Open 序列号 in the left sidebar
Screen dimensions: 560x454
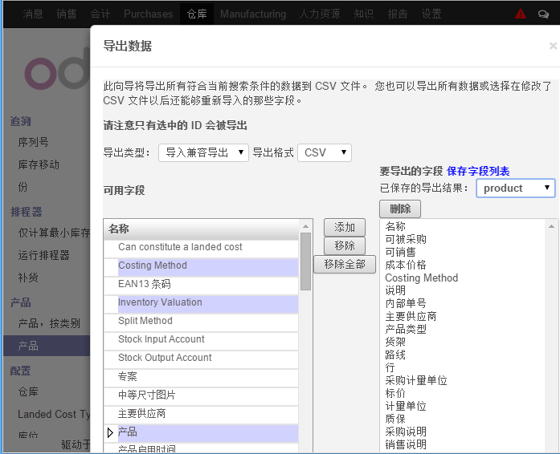tap(33, 142)
